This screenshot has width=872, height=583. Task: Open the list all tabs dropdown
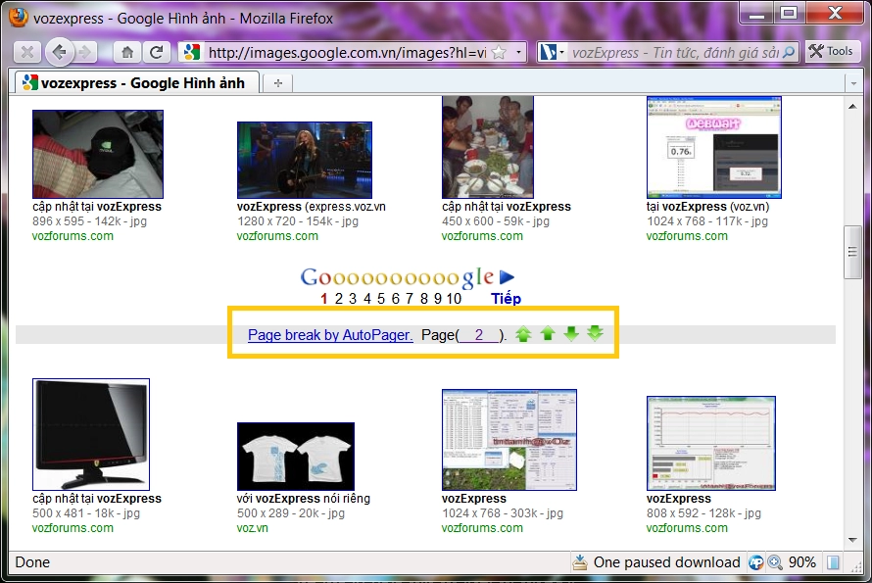point(853,83)
